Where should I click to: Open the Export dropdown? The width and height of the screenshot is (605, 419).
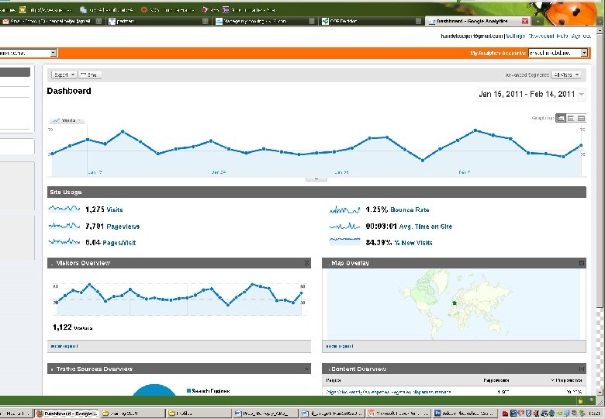click(64, 74)
